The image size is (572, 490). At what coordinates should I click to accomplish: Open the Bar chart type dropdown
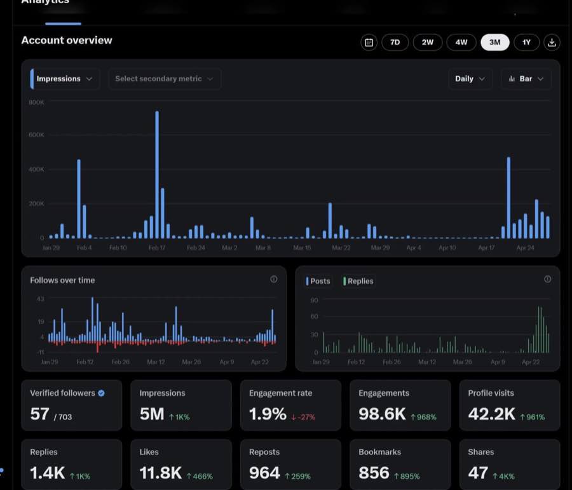[526, 79]
